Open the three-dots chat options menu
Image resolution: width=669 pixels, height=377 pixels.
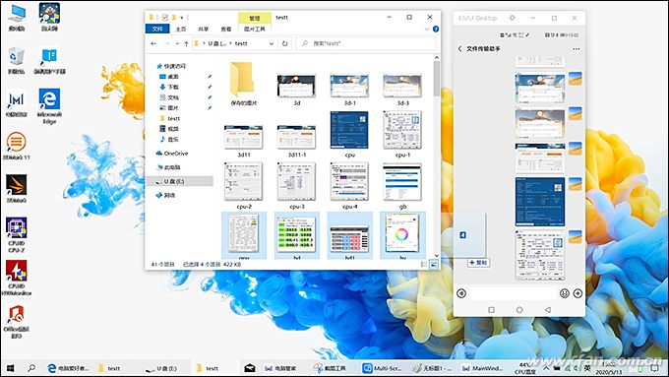click(x=577, y=49)
